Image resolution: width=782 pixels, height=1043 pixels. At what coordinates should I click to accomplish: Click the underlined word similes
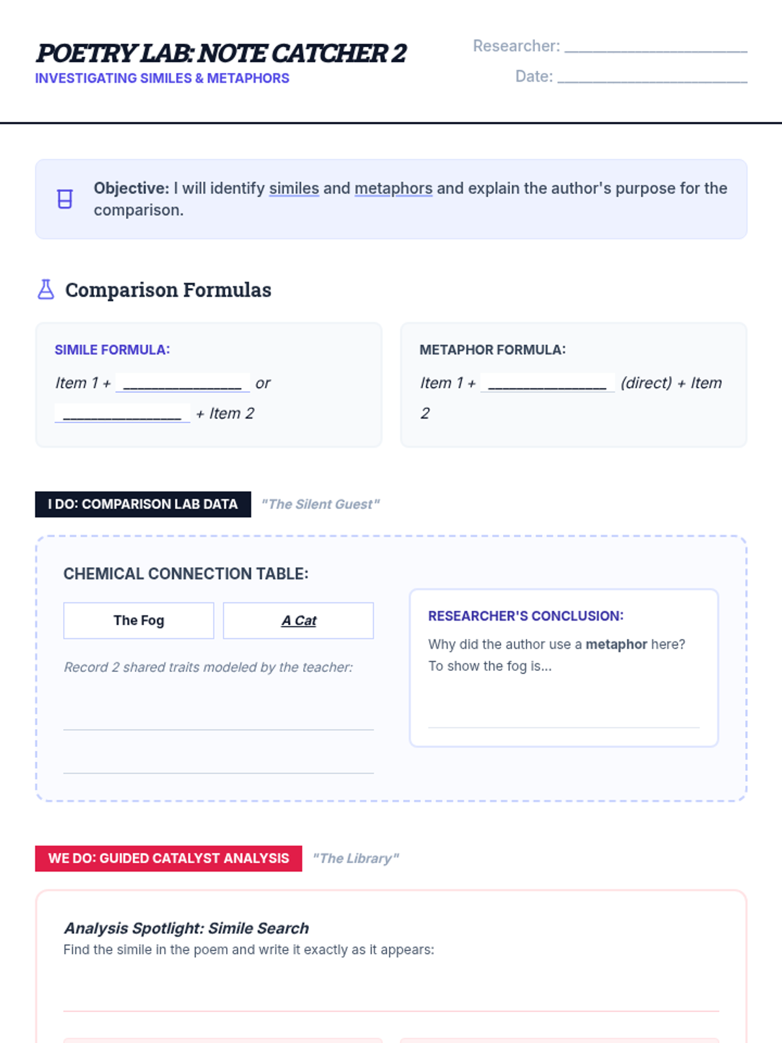(x=294, y=188)
